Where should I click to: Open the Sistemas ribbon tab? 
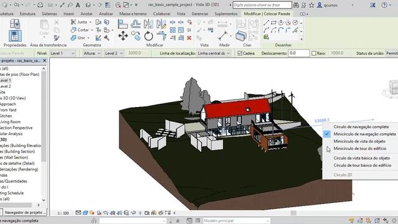[49, 14]
